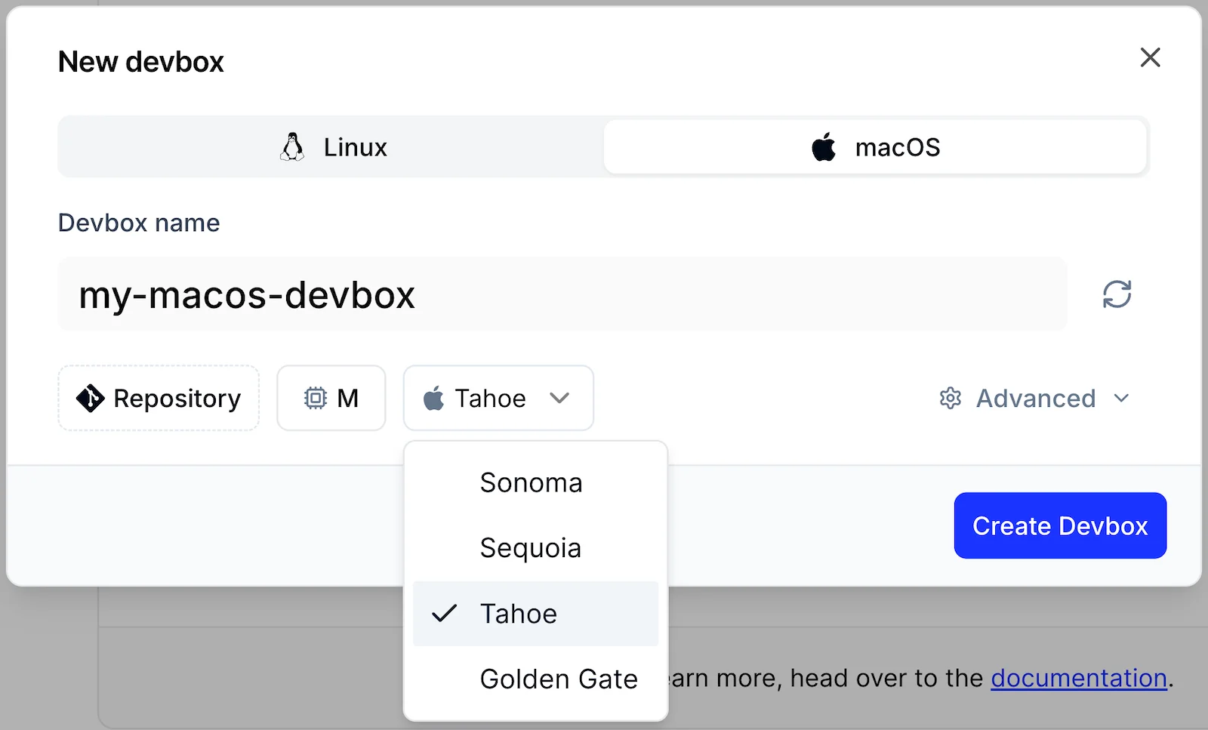Choose Sequoia from the version list
The height and width of the screenshot is (730, 1208).
coord(535,548)
